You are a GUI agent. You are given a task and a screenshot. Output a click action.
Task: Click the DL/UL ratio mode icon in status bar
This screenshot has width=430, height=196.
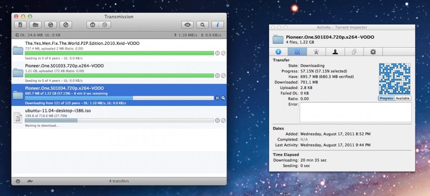pos(18,35)
